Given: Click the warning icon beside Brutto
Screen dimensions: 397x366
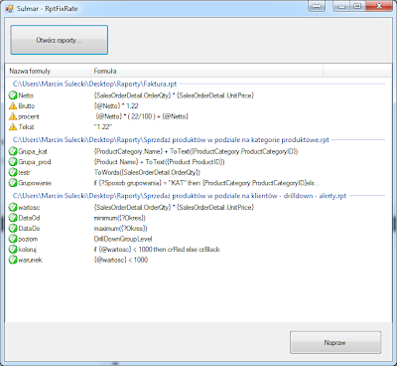Looking at the screenshot, I should pyautogui.click(x=13, y=106).
